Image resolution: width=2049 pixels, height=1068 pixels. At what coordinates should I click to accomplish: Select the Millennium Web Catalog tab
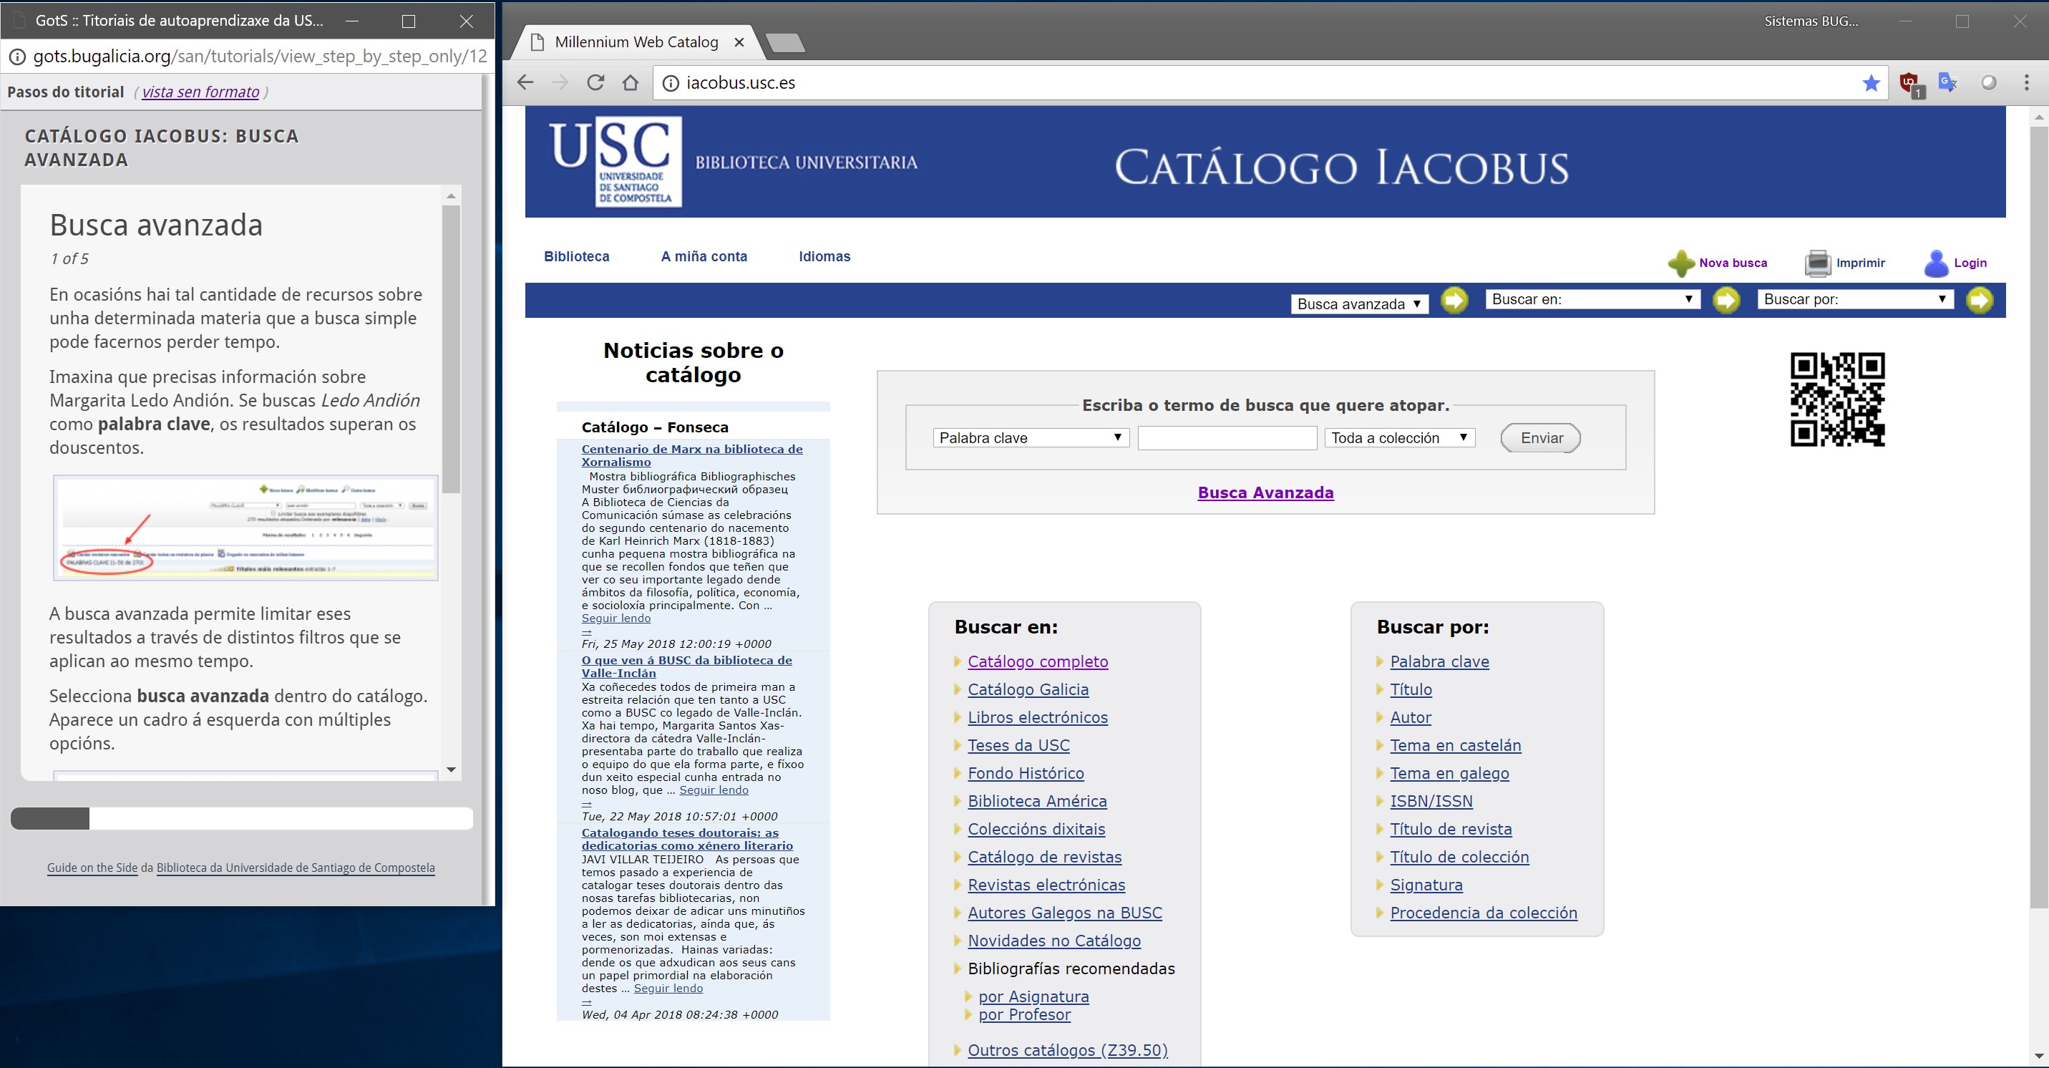pyautogui.click(x=636, y=42)
